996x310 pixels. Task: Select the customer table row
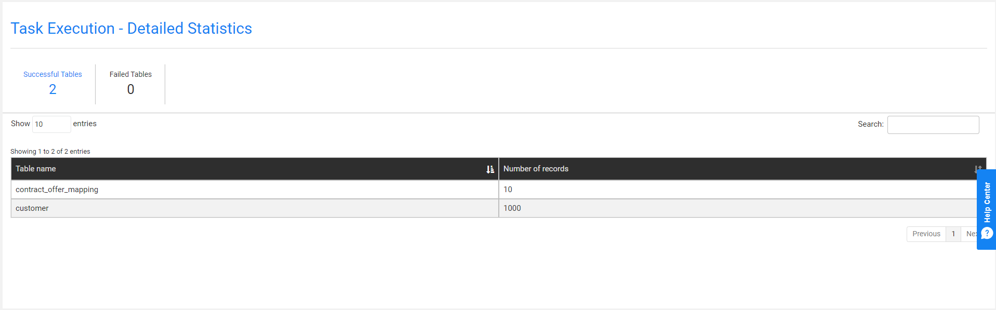pos(494,208)
